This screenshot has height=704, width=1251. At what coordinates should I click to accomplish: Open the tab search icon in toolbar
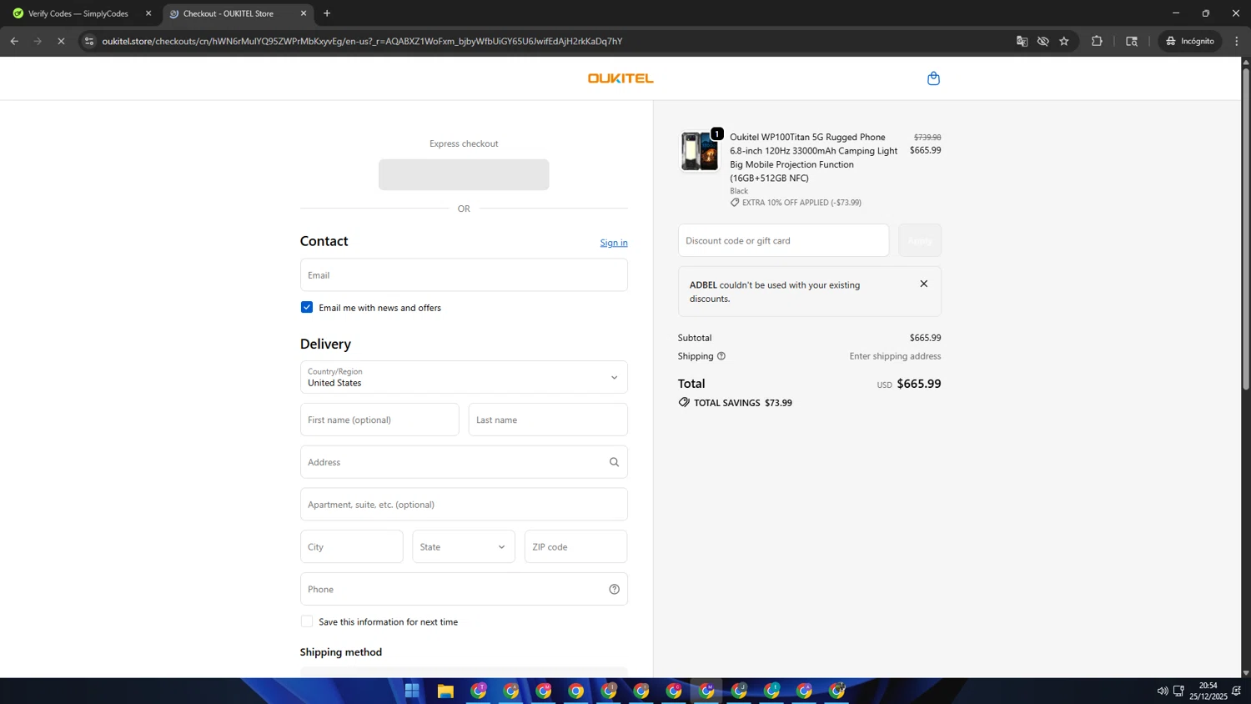pyautogui.click(x=1132, y=41)
